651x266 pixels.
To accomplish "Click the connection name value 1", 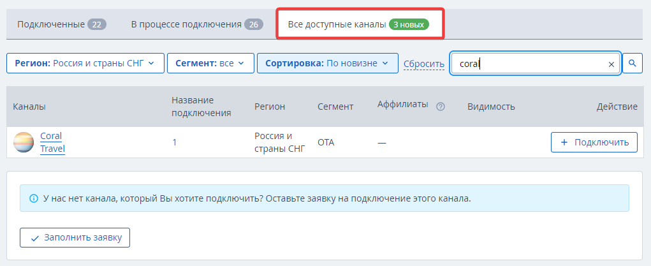I will tap(174, 142).
